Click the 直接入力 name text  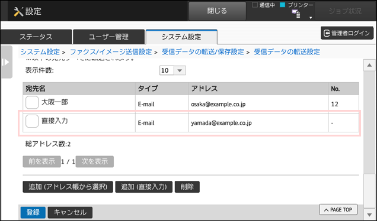tap(55, 121)
